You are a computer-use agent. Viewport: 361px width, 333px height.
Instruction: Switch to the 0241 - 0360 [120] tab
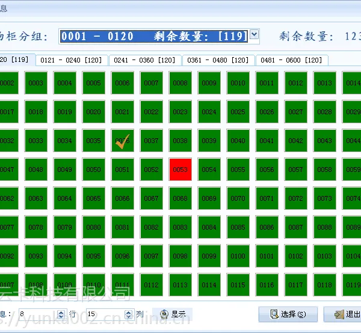[x=145, y=60]
